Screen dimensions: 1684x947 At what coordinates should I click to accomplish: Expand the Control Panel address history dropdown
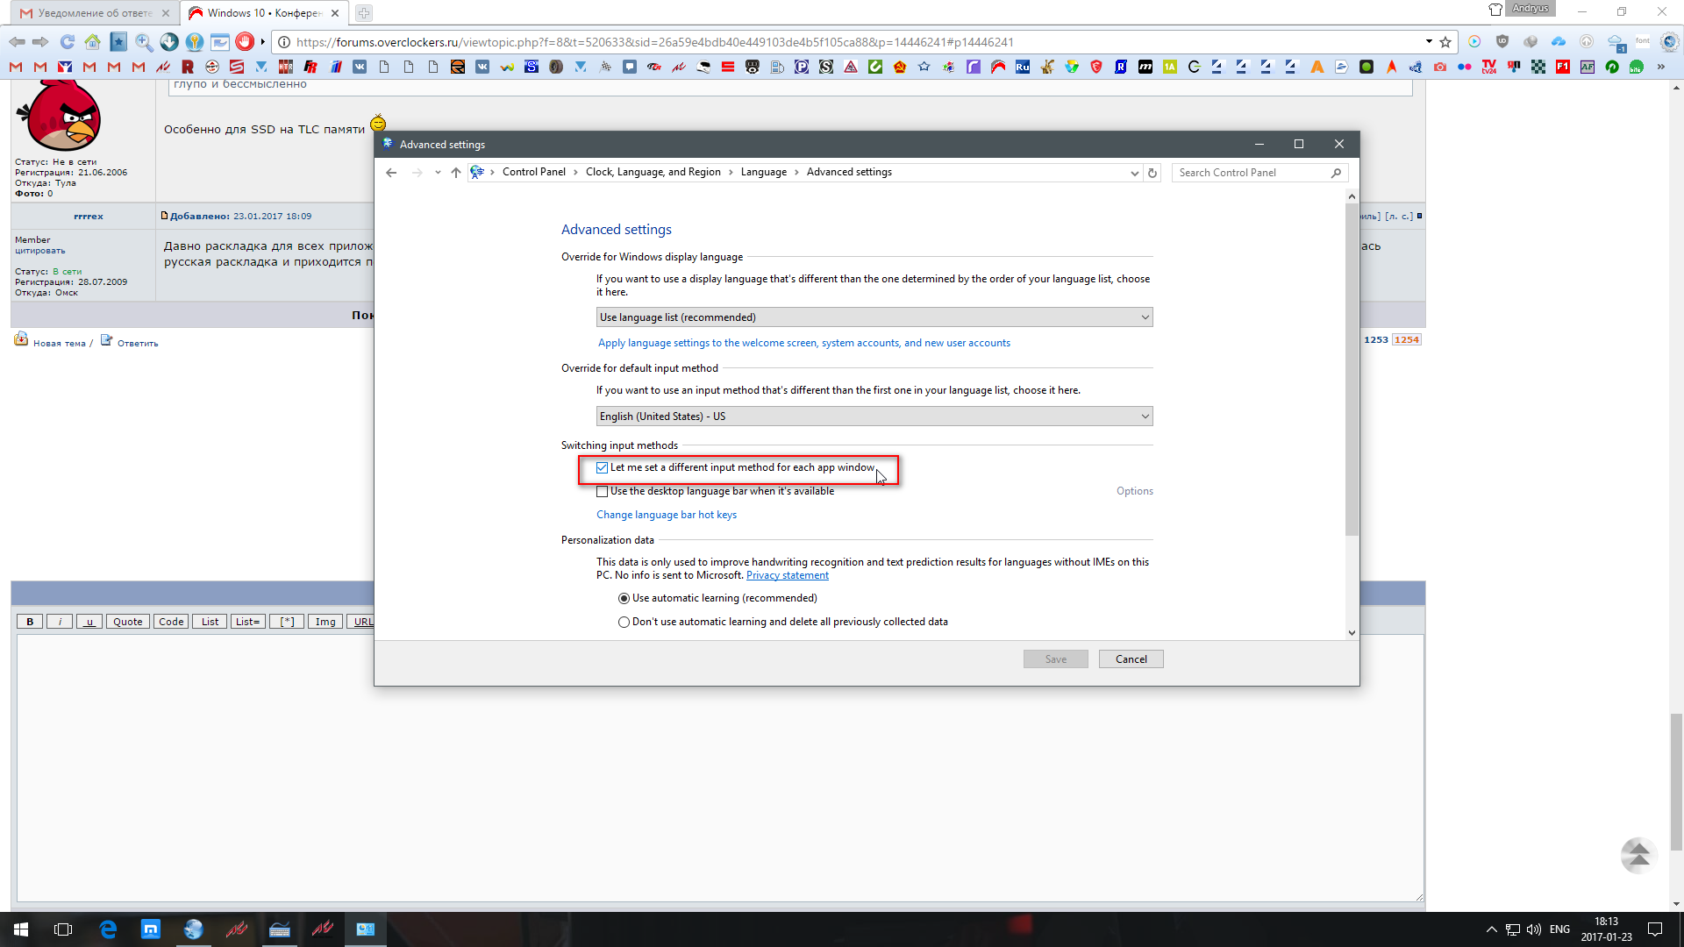pos(1134,173)
